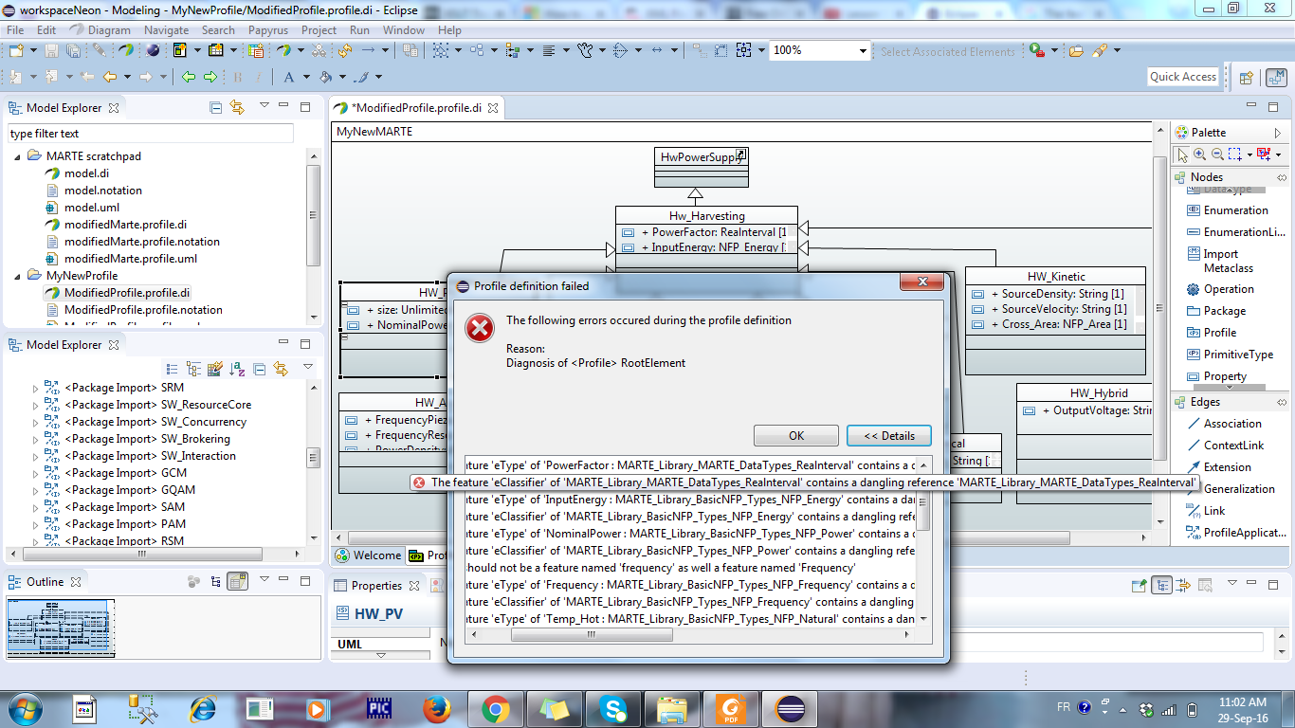This screenshot has height=728, width=1295.
Task: Click the green Forward navigation arrow
Action: click(210, 77)
